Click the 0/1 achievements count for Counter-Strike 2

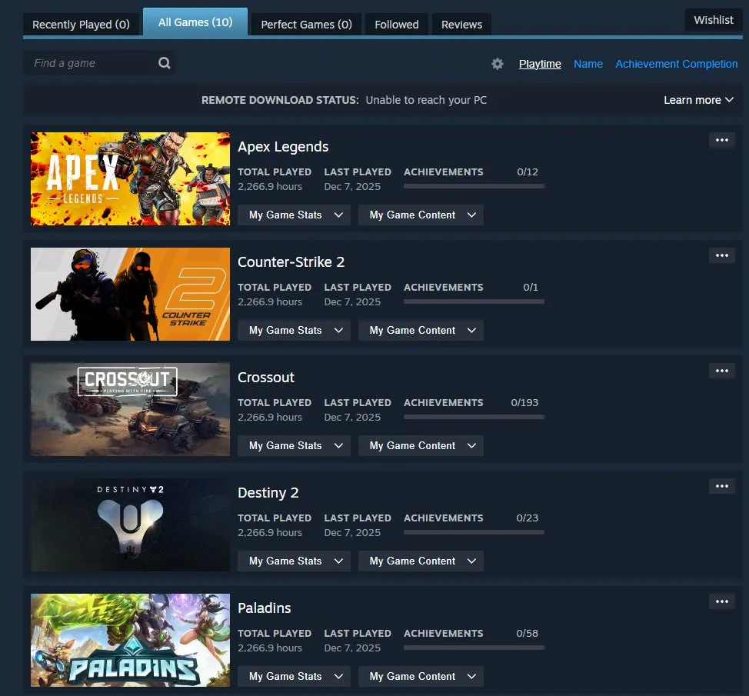(x=531, y=287)
